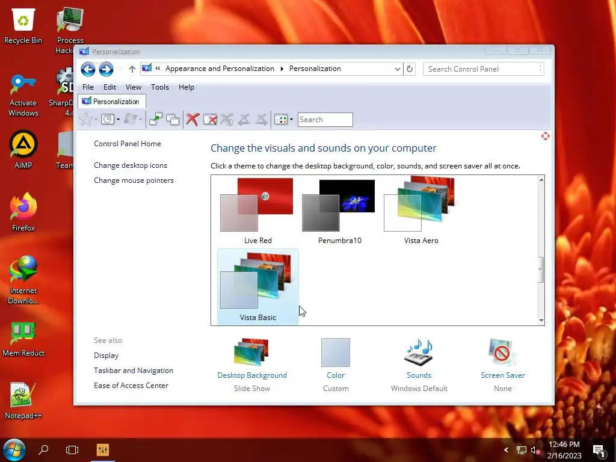Image resolution: width=616 pixels, height=462 pixels.
Task: Click the theme list scroll up arrow
Action: 541,179
